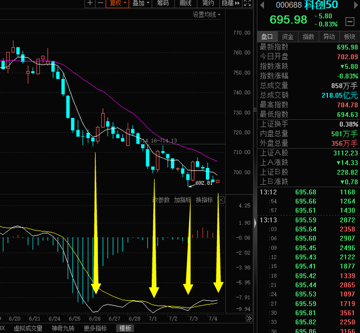Viewport: 360px width, 333px height.
Task: Click the 内盘总量 value 501万手
Action: coord(344,134)
